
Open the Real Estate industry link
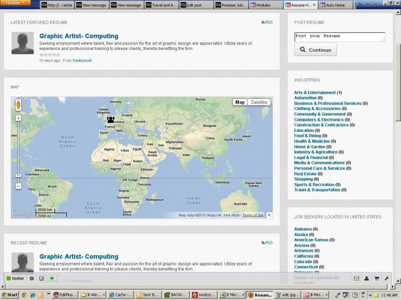coord(305,173)
